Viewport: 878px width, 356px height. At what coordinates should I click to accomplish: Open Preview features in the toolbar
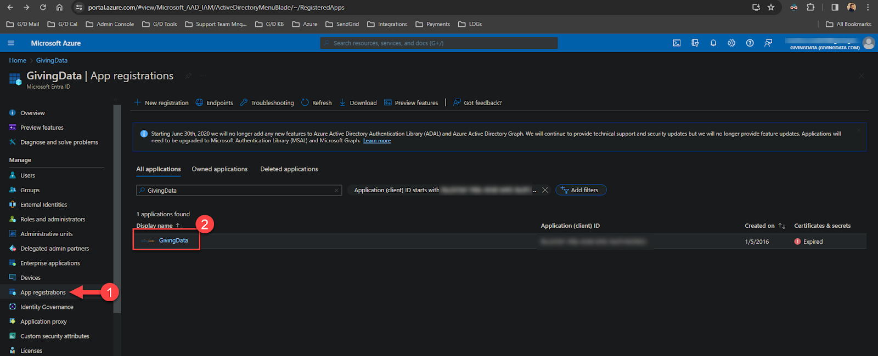(x=411, y=103)
